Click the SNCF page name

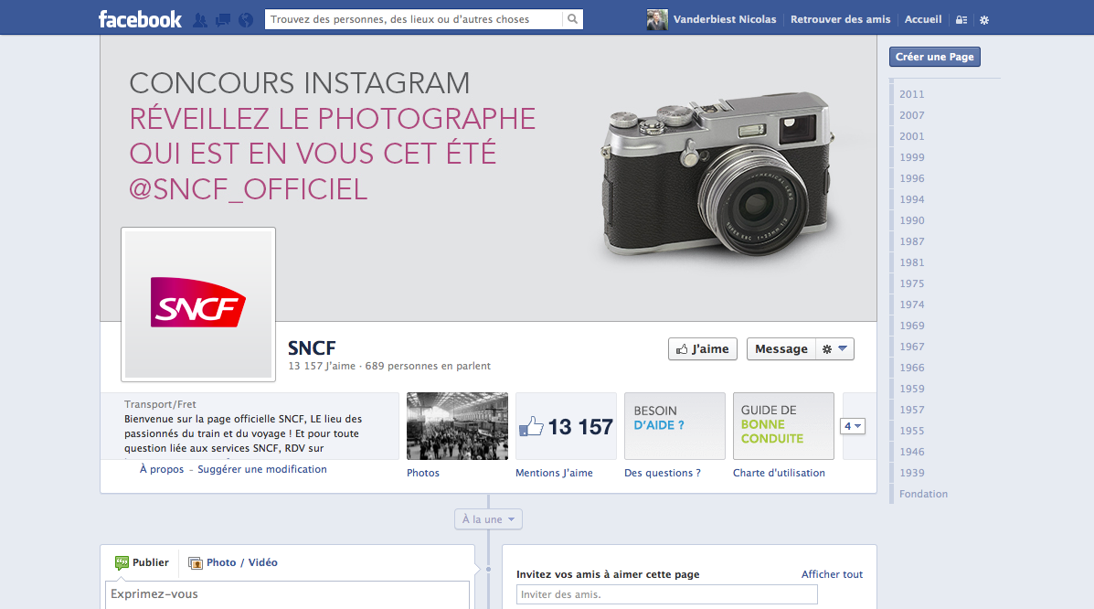click(312, 347)
